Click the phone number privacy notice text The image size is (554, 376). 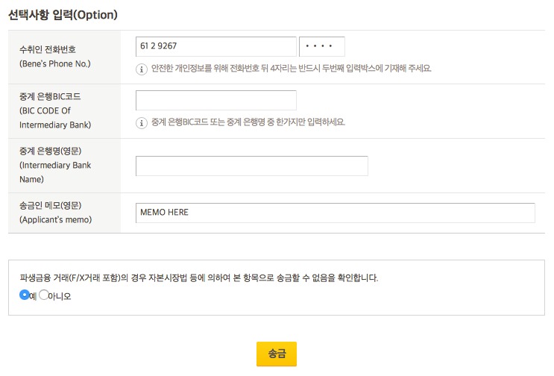[292, 69]
